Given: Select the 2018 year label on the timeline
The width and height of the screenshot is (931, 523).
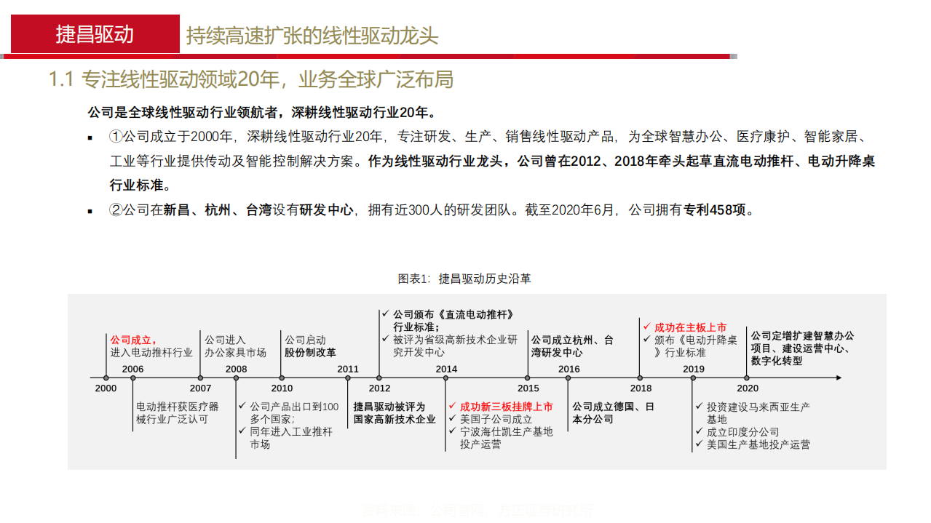Looking at the screenshot, I should [x=641, y=388].
